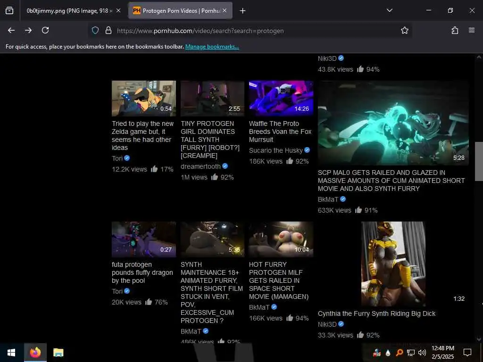
Task: Switch to the 0b0tjimmy.png image tab
Action: (72, 11)
